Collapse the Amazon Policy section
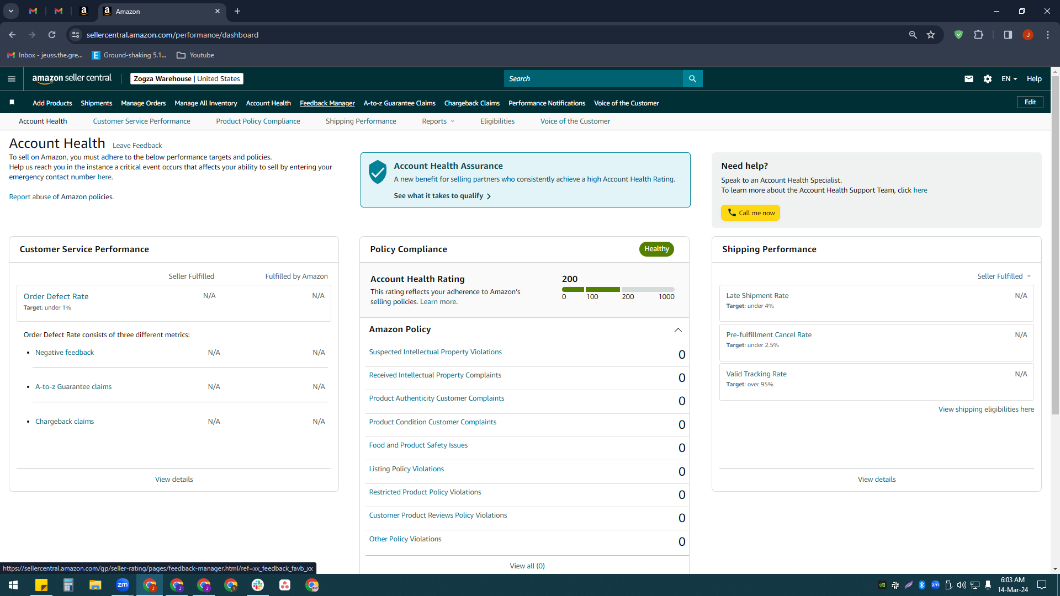 pos(678,330)
